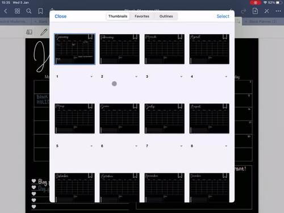284x213 pixels.
Task: Expand page 1 options chevron
Action: 91,77
